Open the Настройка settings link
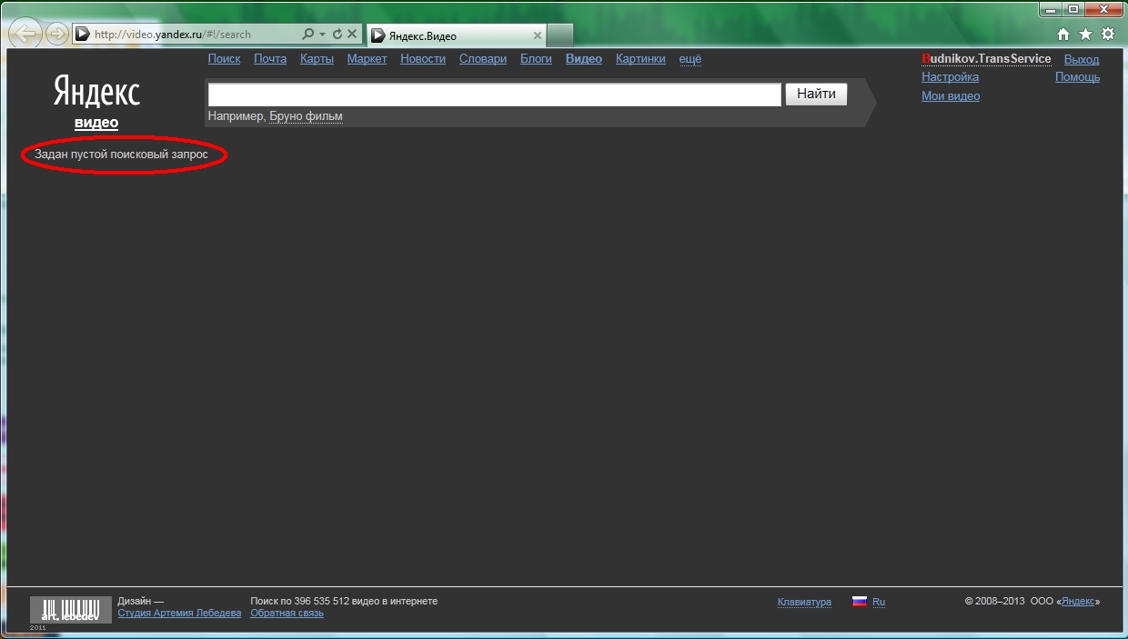Image resolution: width=1128 pixels, height=639 pixels. [x=950, y=77]
